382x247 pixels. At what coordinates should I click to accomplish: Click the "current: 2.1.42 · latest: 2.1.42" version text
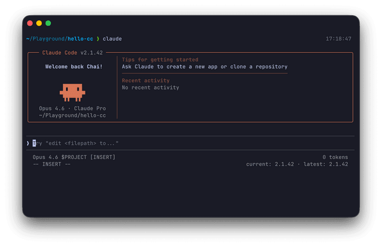pos(297,164)
